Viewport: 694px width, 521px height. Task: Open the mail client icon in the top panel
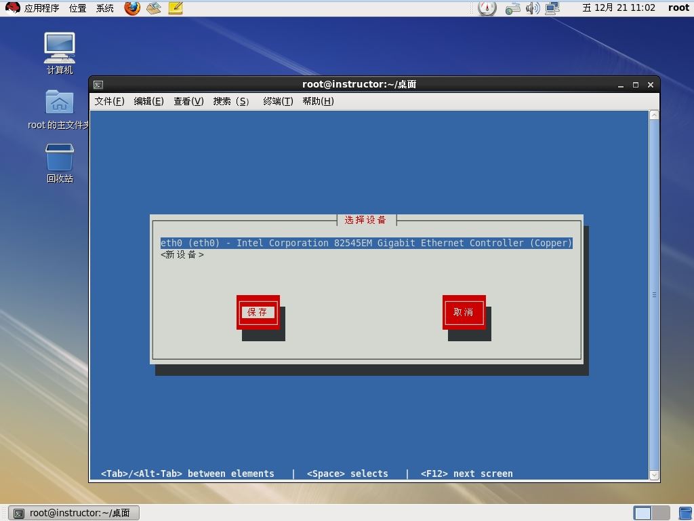tap(154, 8)
